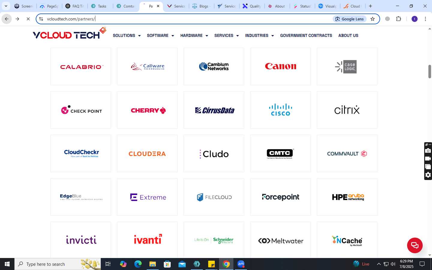This screenshot has width=432, height=270.
Task: Open the Citrix partner card
Action: pos(347,110)
